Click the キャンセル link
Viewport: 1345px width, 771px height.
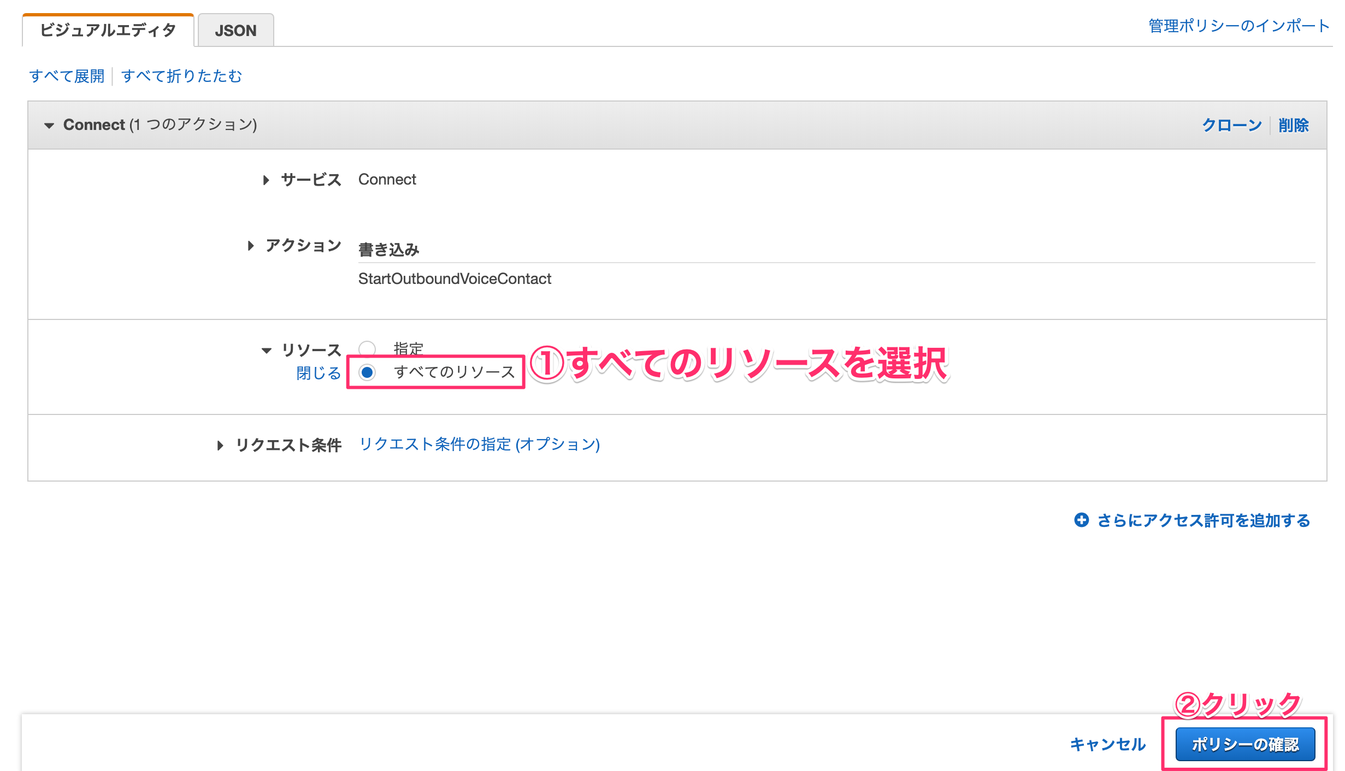1107,744
